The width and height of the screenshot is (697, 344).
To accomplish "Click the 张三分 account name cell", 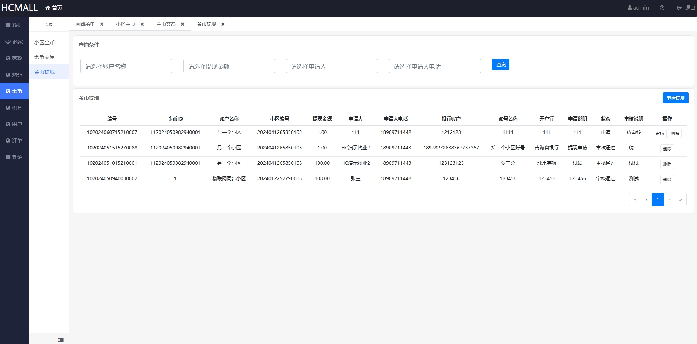I will [x=508, y=163].
